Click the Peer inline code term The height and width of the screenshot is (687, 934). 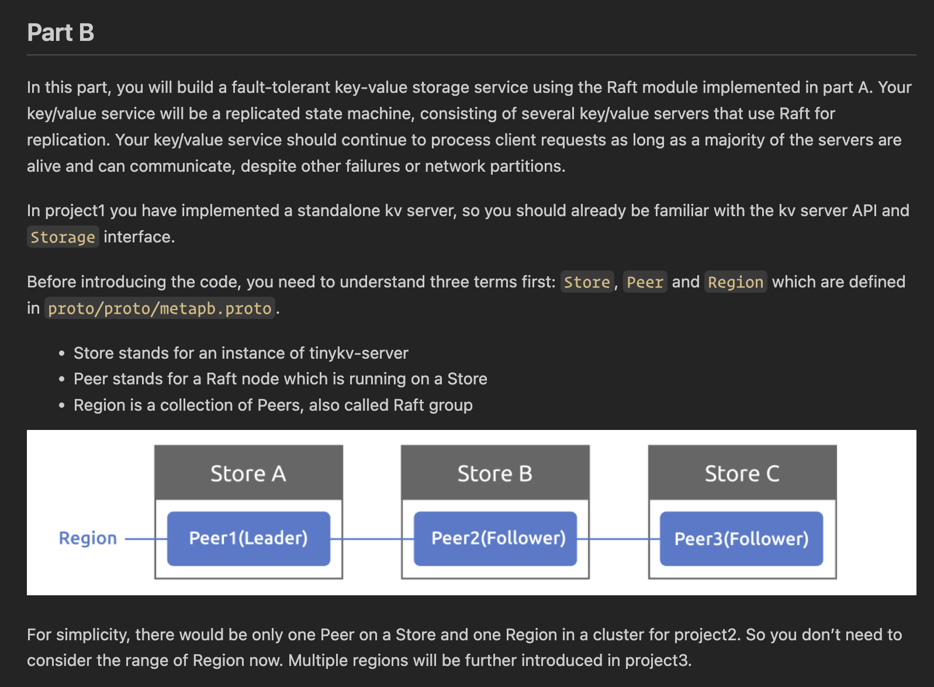[x=645, y=282]
